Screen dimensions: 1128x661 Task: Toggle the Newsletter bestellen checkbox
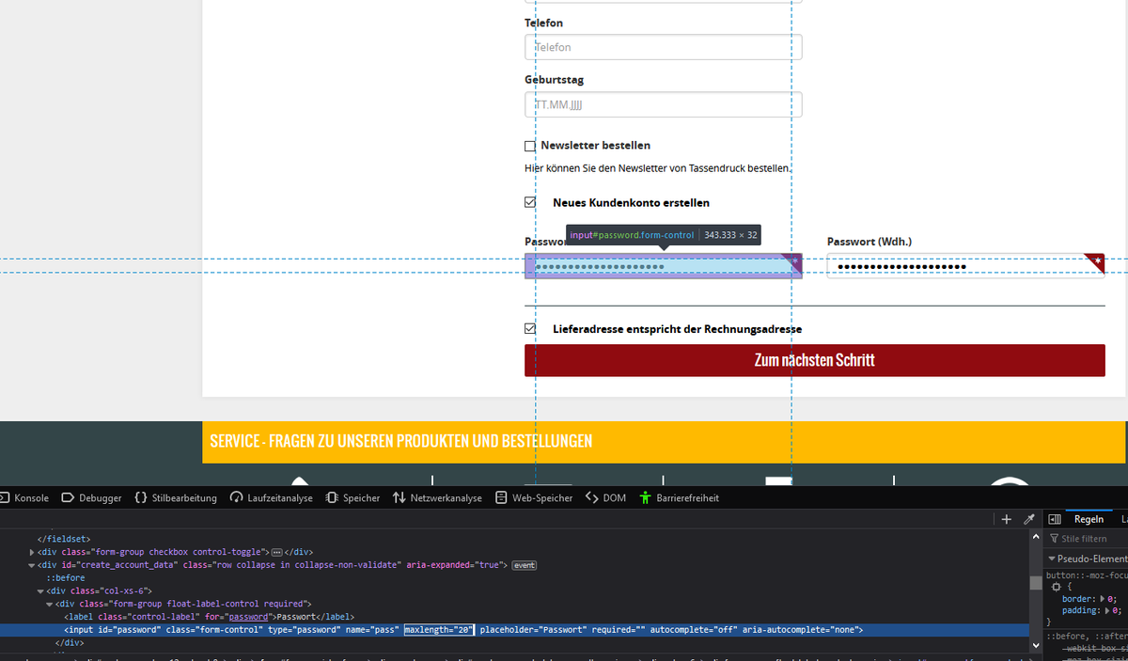[x=530, y=146]
